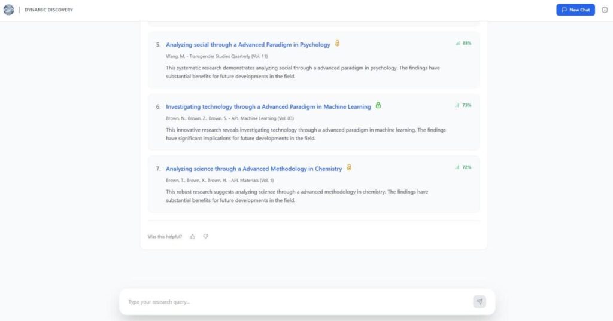Click the Transgender Studies Quarterly citation line
Screen dimensions: 613x321
[217, 56]
